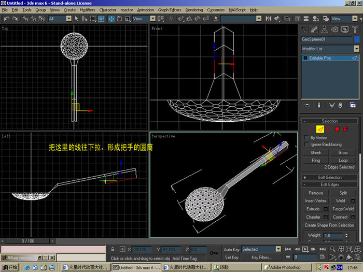Image resolution: width=363 pixels, height=272 pixels.
Task: Toggle the selection lock padlock
Action: 113,249
